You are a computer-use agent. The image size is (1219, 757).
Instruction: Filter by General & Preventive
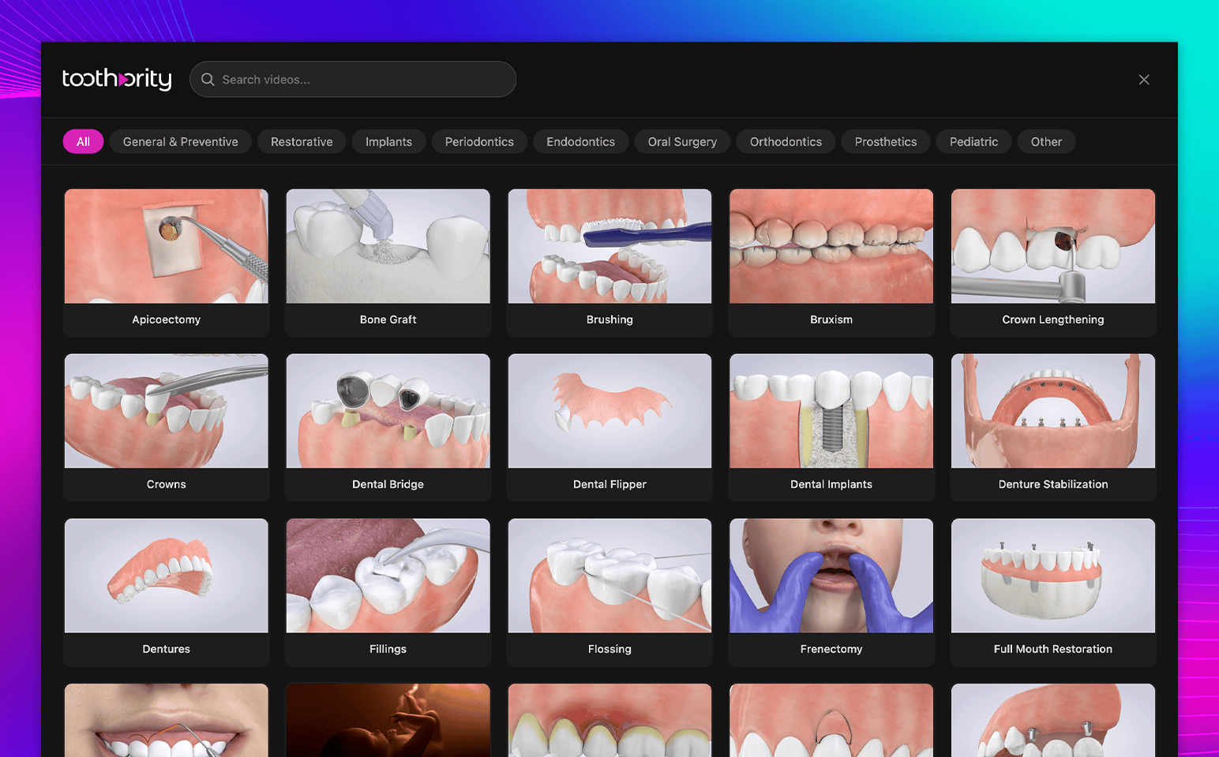(180, 142)
